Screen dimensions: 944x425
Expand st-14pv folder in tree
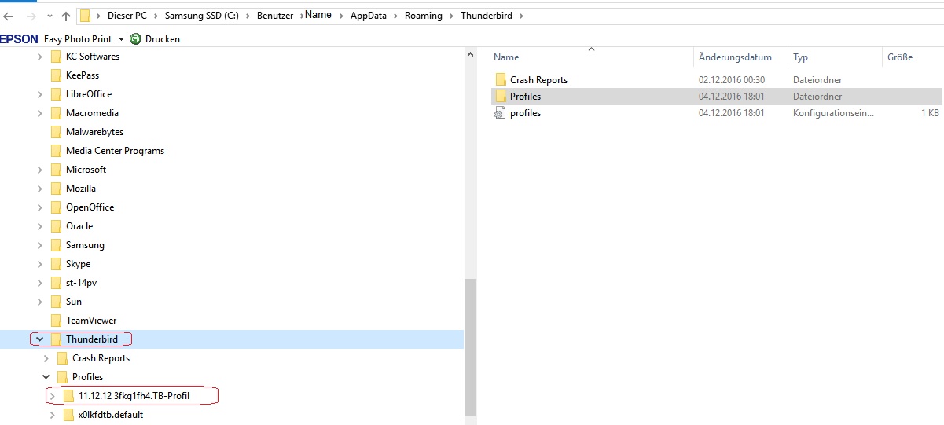[x=40, y=283]
